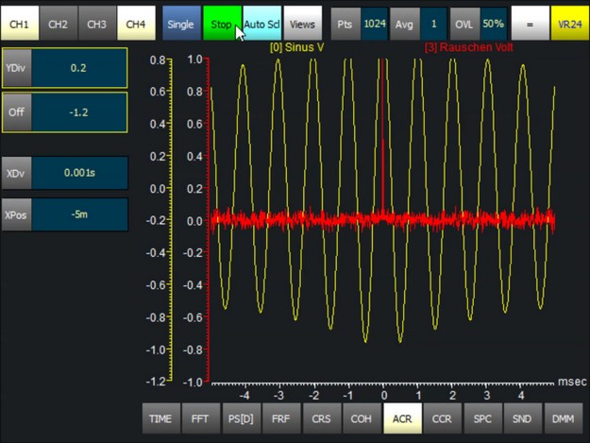This screenshot has width=590, height=443.
Task: Click the yellow Y-axis scale ruler
Action: tap(169, 219)
